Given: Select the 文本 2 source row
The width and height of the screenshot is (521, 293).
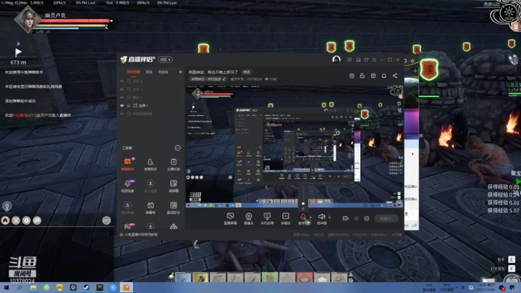Looking at the screenshot, I should tap(151, 81).
